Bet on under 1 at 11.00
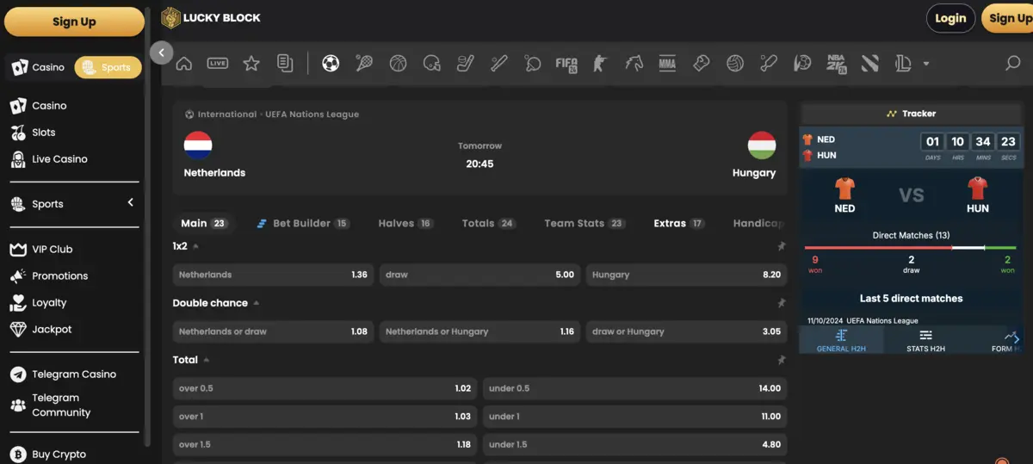Viewport: 1033px width, 464px height. click(634, 417)
